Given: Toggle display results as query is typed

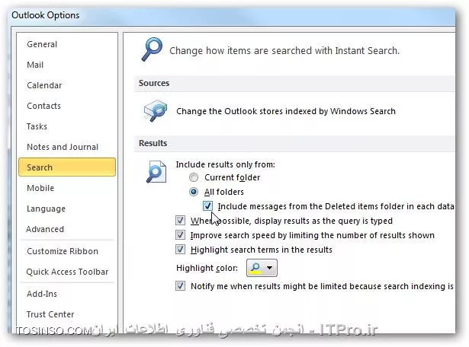Looking at the screenshot, I should (x=180, y=221).
